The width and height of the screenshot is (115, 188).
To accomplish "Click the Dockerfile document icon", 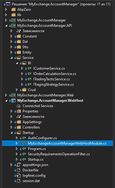I will coord(19,170).
